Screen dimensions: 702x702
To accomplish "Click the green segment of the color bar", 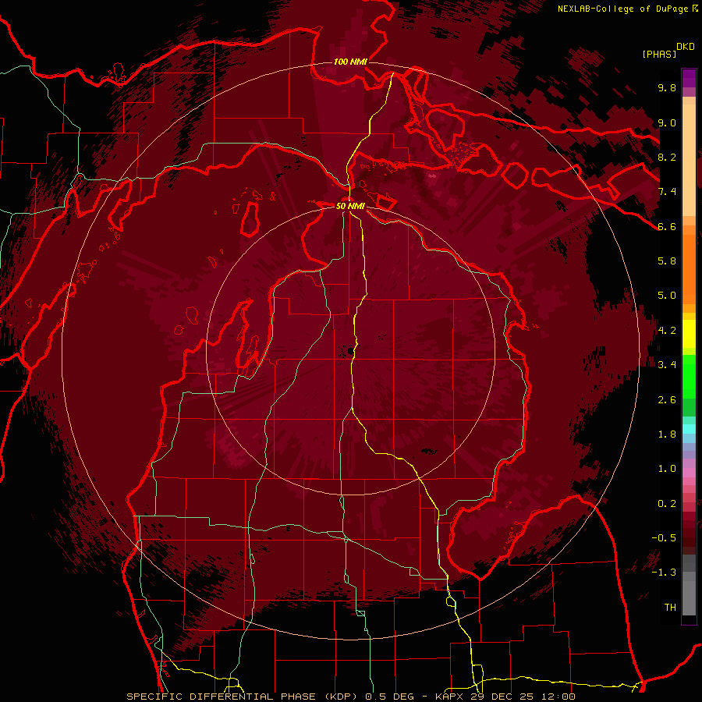I will 689,377.
